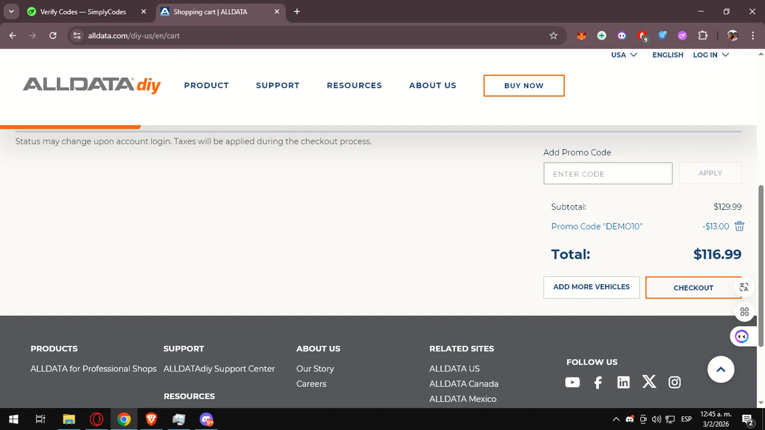
Task: Open ALLDATA YouTube channel icon
Action: click(x=572, y=382)
